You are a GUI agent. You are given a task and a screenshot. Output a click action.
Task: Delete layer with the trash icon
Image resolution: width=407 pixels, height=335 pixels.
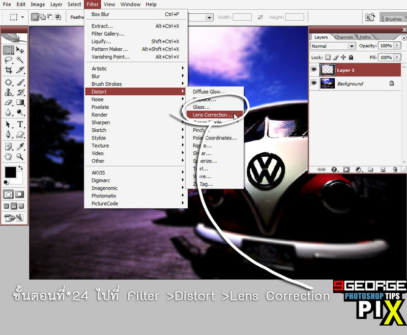pos(395,170)
